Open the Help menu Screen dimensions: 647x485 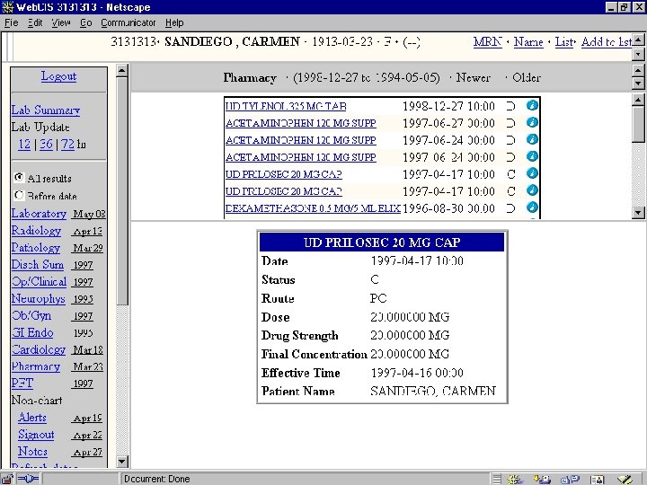(174, 22)
